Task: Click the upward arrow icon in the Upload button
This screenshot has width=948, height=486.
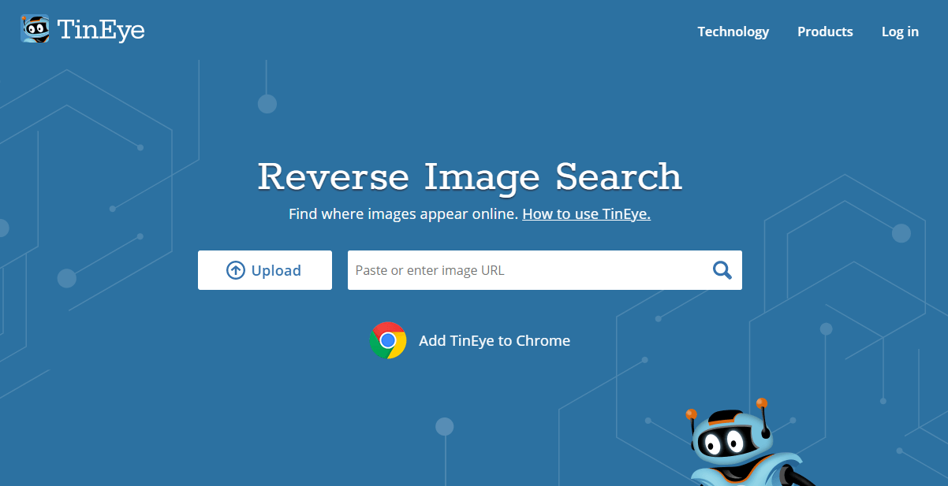Action: (x=236, y=270)
